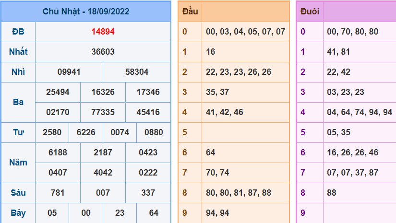
Task: Click the Đuôi column header
Action: pyautogui.click(x=310, y=12)
